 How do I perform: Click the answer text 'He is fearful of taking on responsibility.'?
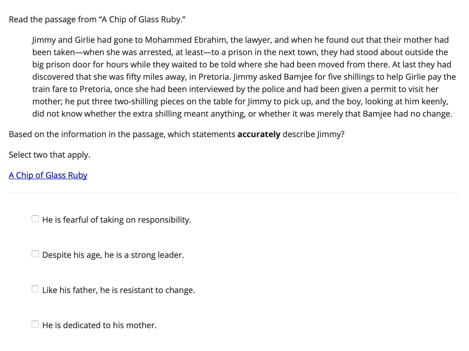pyautogui.click(x=116, y=220)
